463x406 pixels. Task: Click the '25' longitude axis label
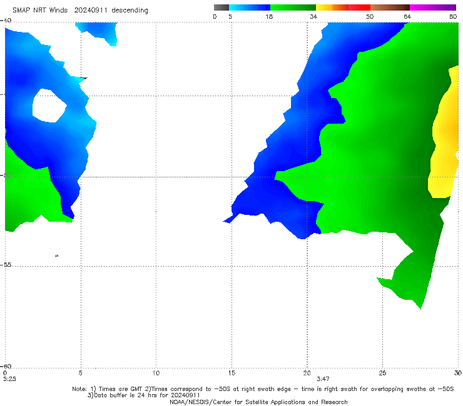point(382,373)
